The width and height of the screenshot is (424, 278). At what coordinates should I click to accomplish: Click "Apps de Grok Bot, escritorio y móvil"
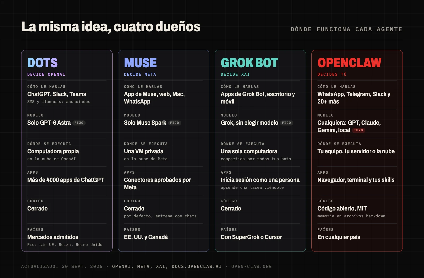pyautogui.click(x=258, y=98)
